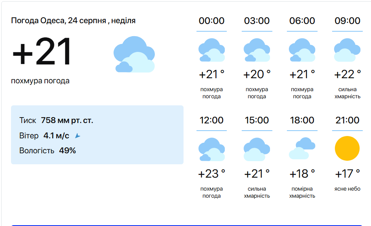
Task: Select the 12:00 time heading
Action: (x=211, y=120)
